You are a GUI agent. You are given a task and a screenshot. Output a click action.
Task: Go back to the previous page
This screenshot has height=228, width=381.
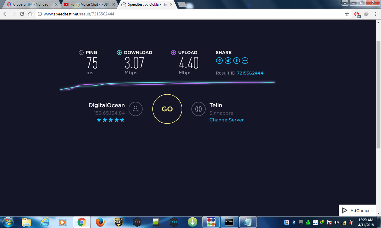5,14
